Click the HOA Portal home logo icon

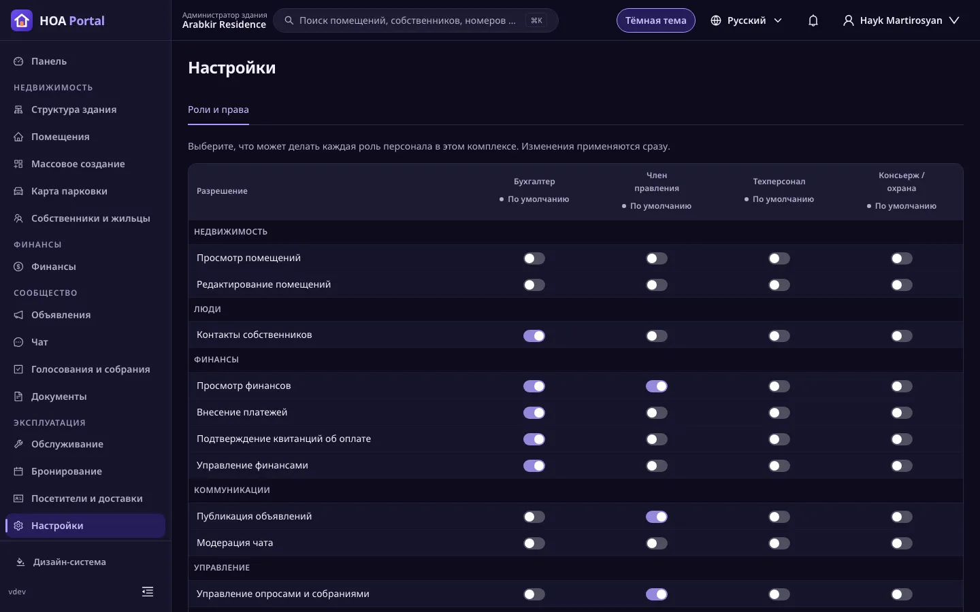point(22,20)
